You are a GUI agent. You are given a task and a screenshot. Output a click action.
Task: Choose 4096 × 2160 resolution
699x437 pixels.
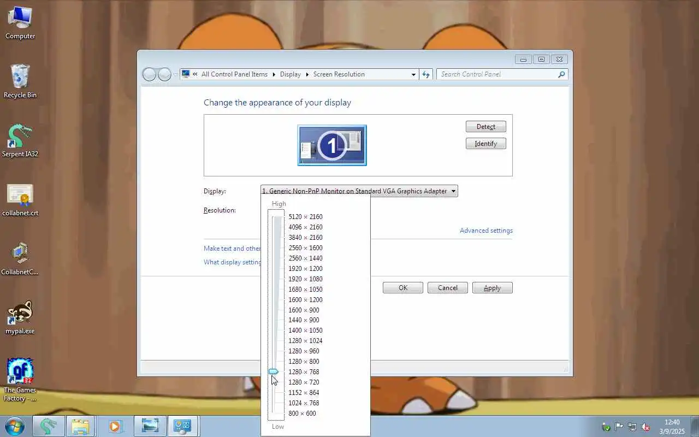coord(305,227)
